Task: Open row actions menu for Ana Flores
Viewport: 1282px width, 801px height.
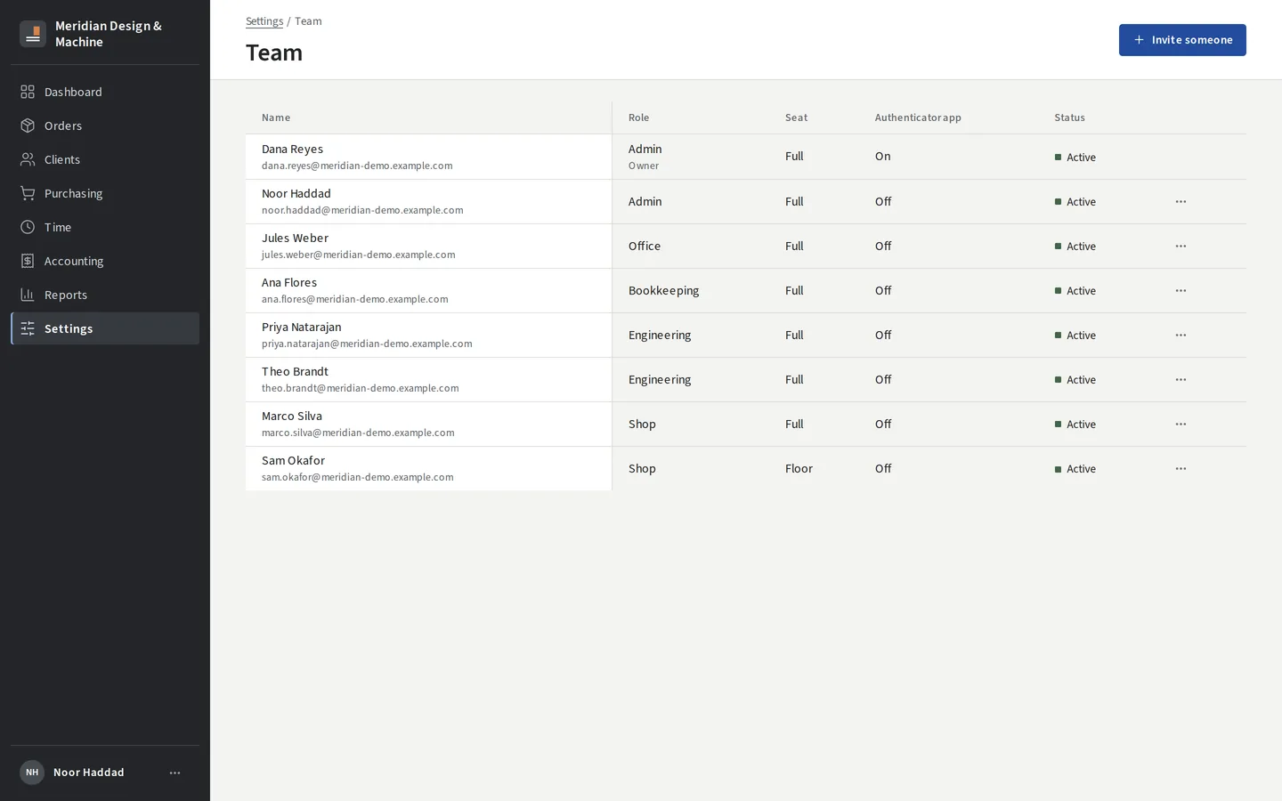Action: [1181, 291]
